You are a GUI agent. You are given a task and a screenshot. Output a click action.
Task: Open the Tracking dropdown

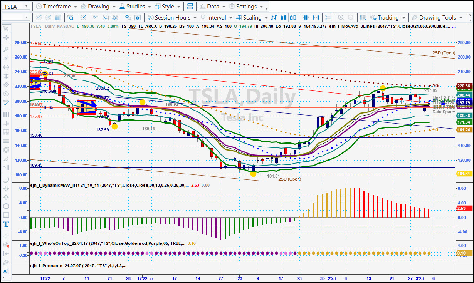(x=388, y=18)
